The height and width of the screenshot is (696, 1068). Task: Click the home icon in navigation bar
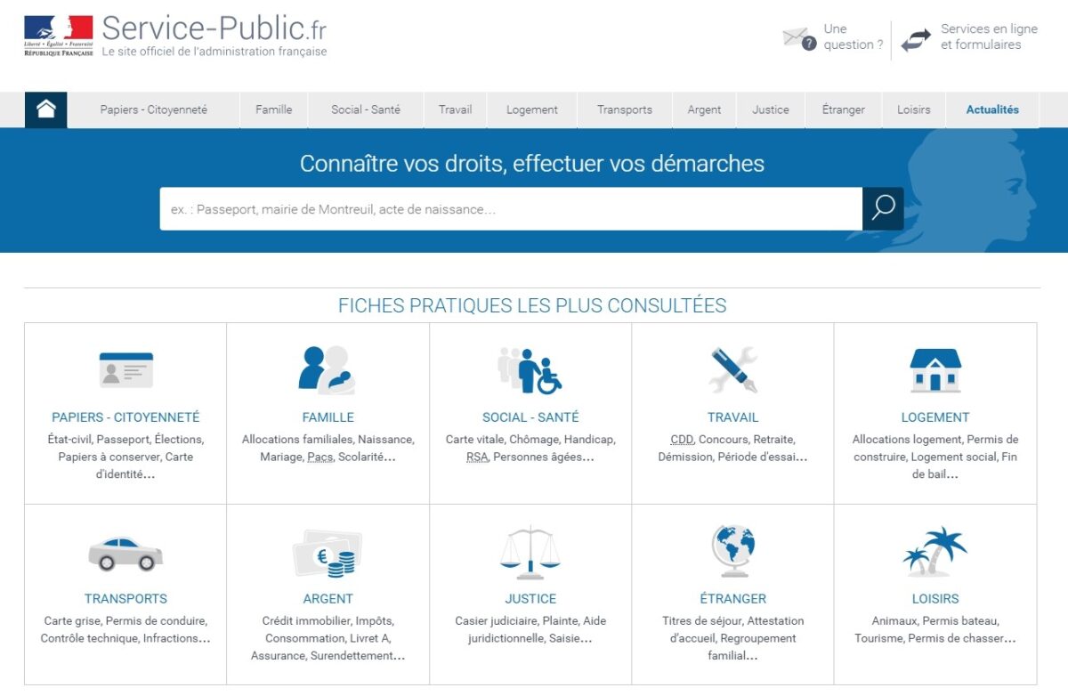click(x=45, y=109)
